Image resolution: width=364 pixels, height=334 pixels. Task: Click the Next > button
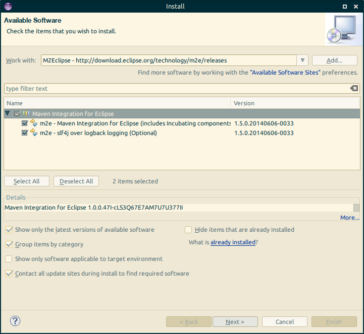pos(235,322)
